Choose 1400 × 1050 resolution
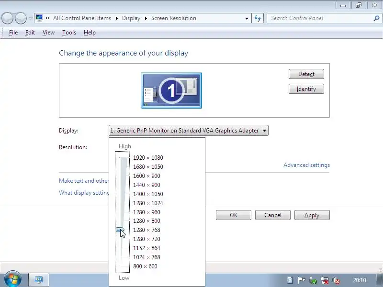Image resolution: width=383 pixels, height=287 pixels. 148,194
